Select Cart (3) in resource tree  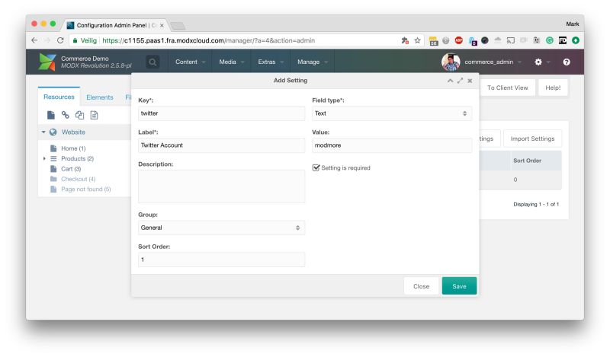[71, 168]
